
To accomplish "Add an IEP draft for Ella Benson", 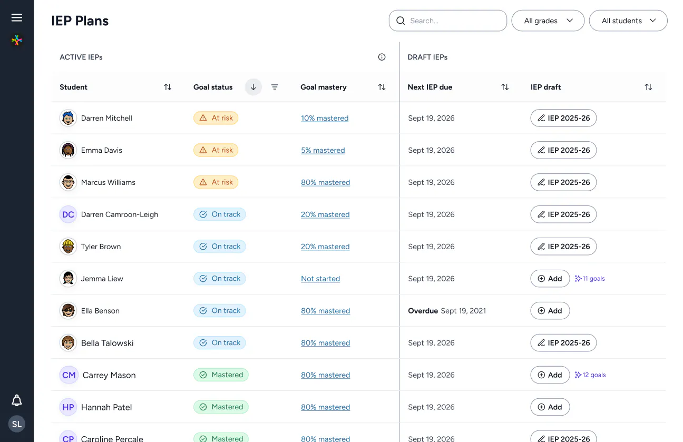I will tap(550, 311).
